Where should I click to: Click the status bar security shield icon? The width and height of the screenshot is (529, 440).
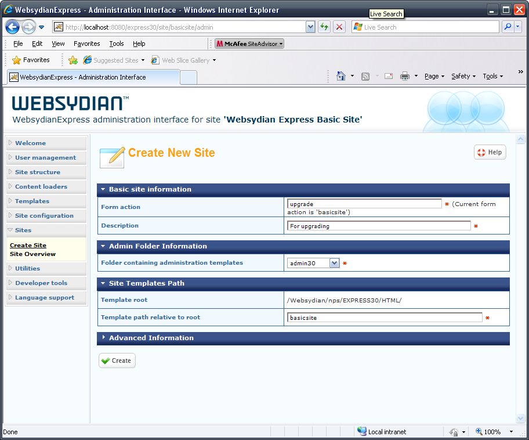[454, 432]
